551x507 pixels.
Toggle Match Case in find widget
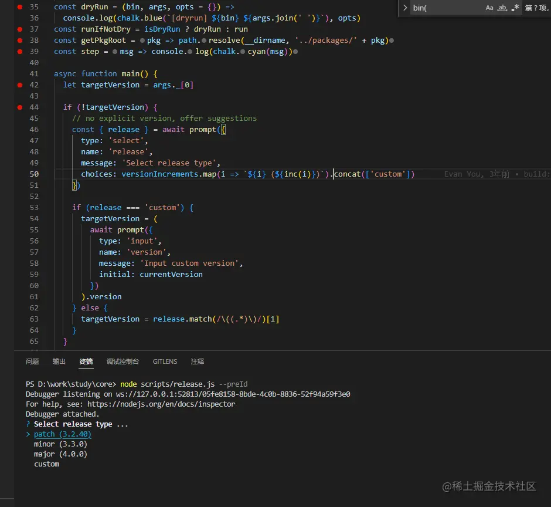point(489,8)
